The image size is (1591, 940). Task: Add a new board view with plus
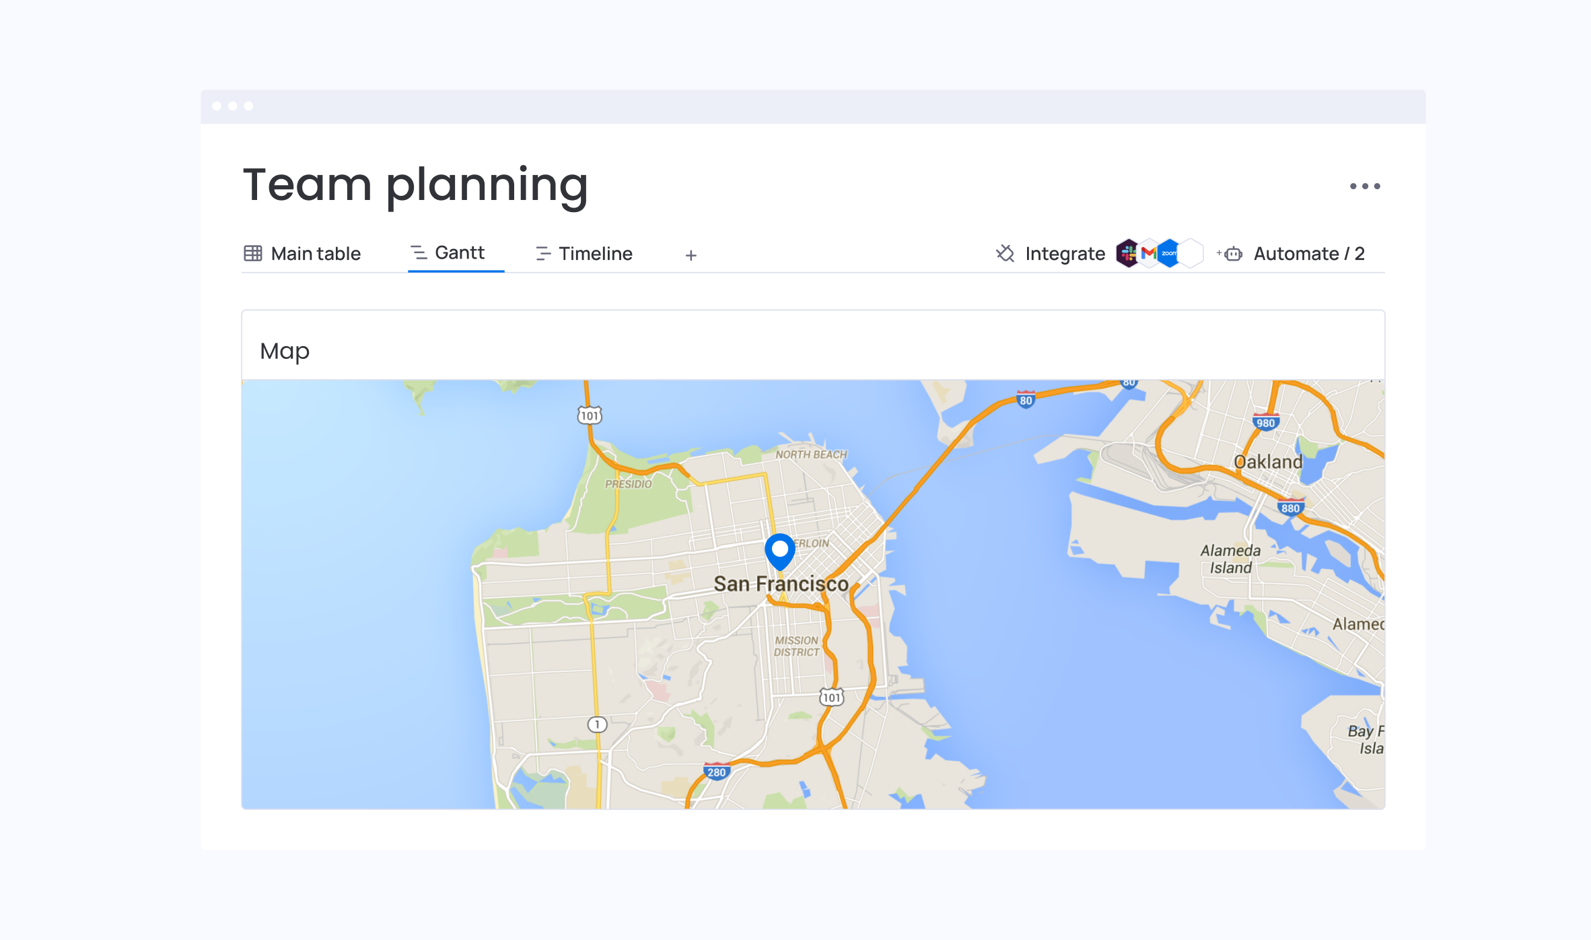691,255
